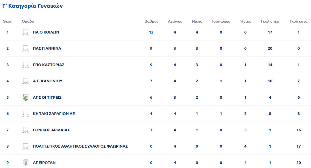Click the ΠΑ.Ο ΚΟΙΛΩΝ team crest icon
This screenshot has height=168, width=311.
(x=25, y=32)
